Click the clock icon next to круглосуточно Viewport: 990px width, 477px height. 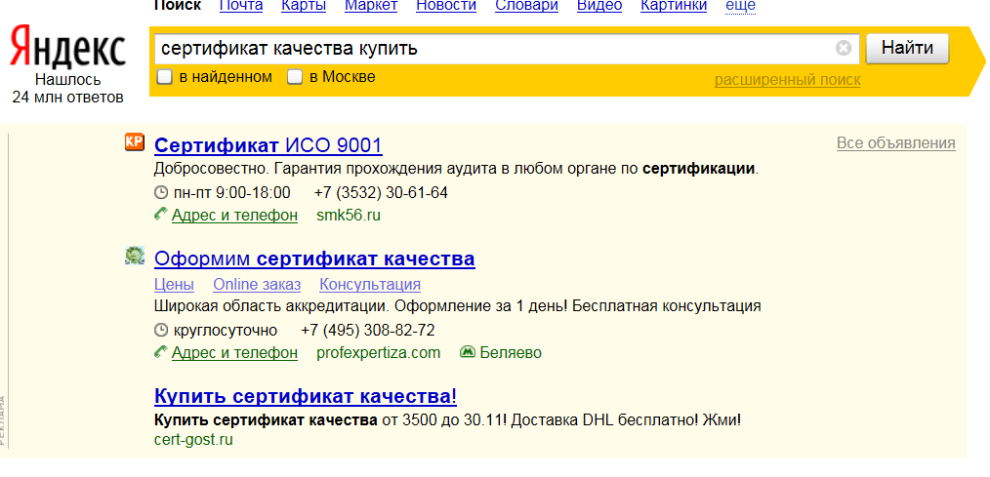[161, 330]
